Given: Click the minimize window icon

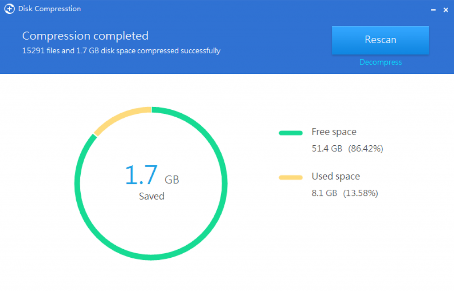Looking at the screenshot, I should [x=433, y=9].
